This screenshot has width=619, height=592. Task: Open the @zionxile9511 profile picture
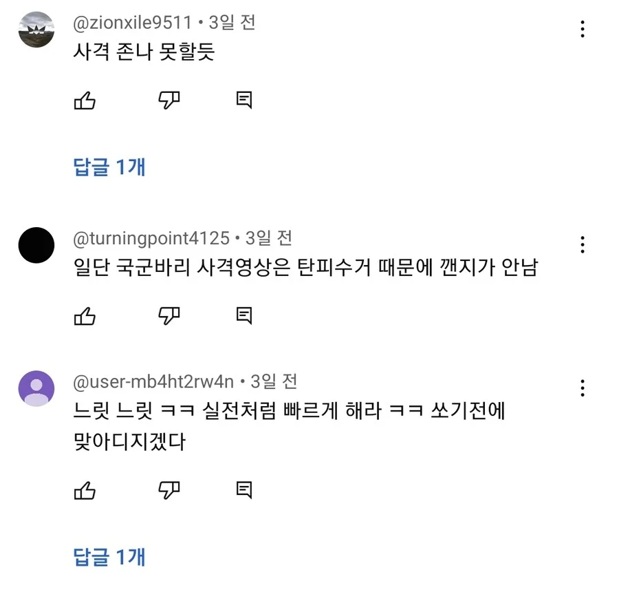36,30
